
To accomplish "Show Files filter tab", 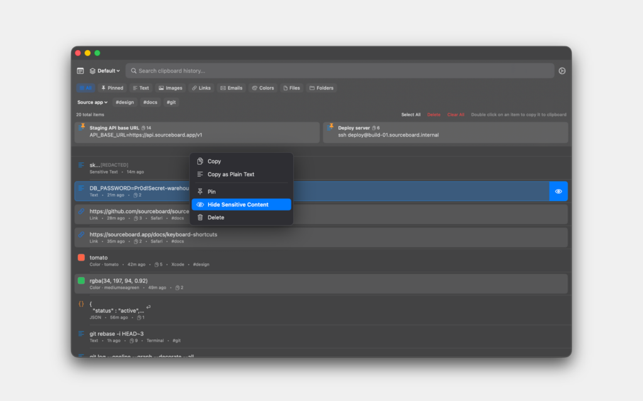I will [x=291, y=88].
